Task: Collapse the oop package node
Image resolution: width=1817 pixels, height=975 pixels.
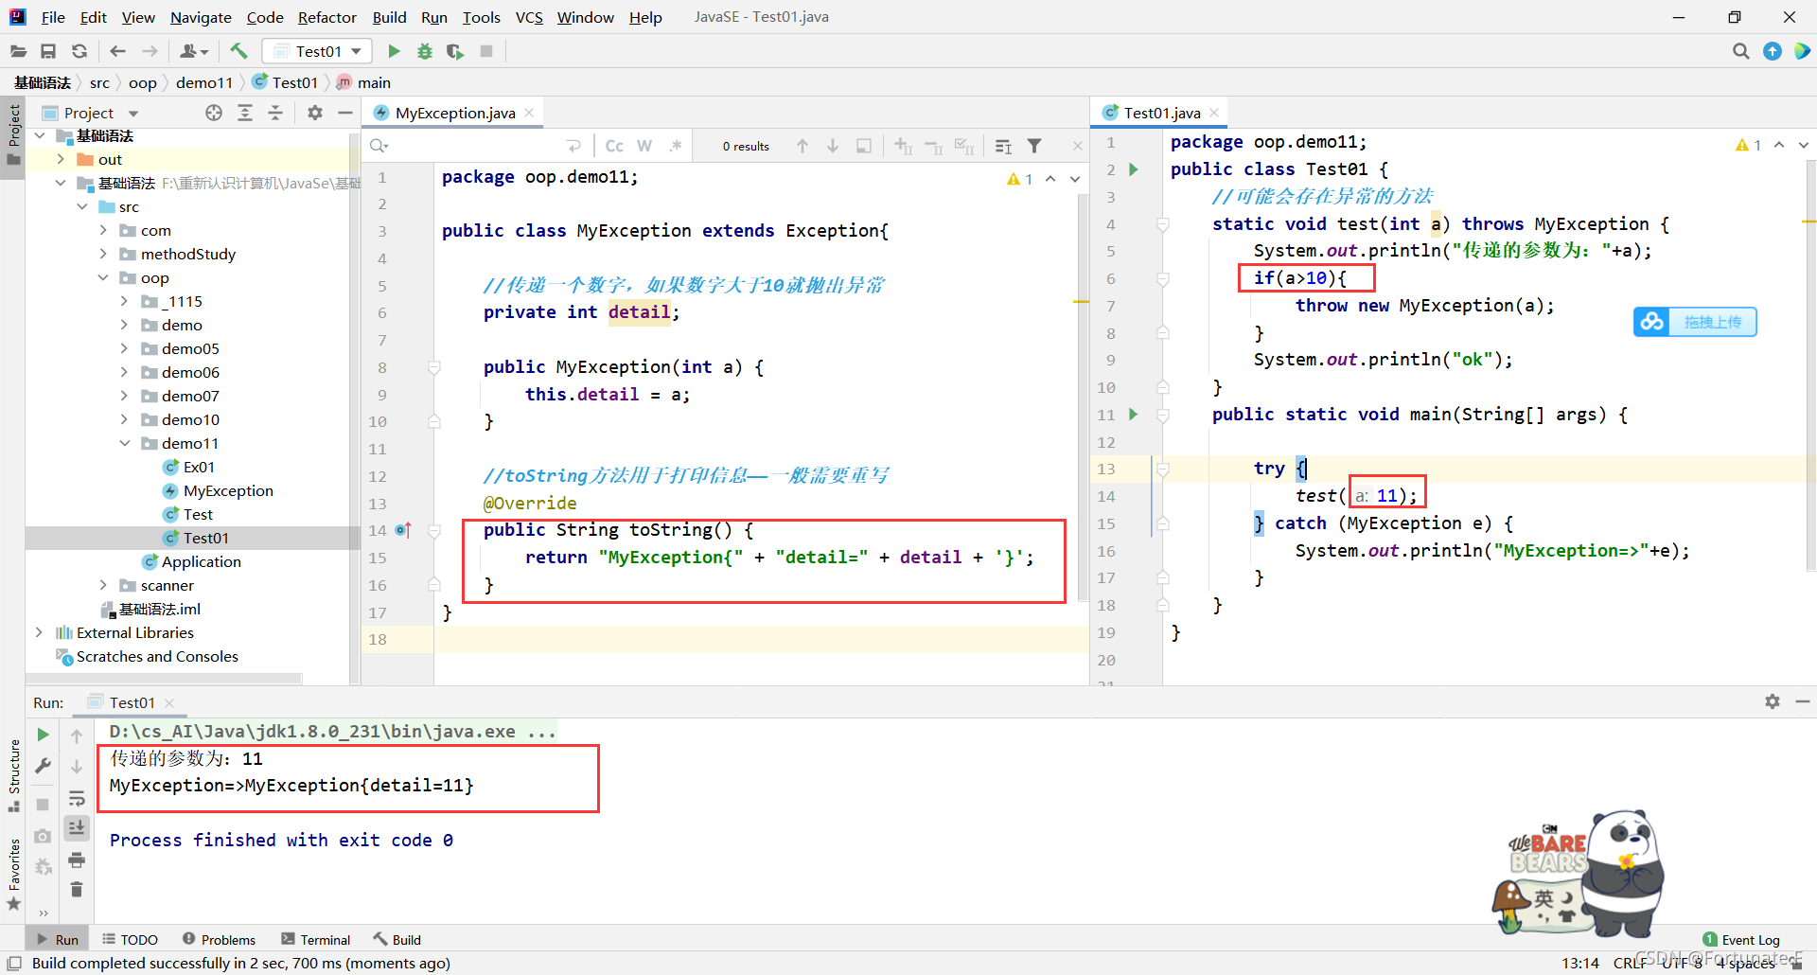Action: (103, 277)
